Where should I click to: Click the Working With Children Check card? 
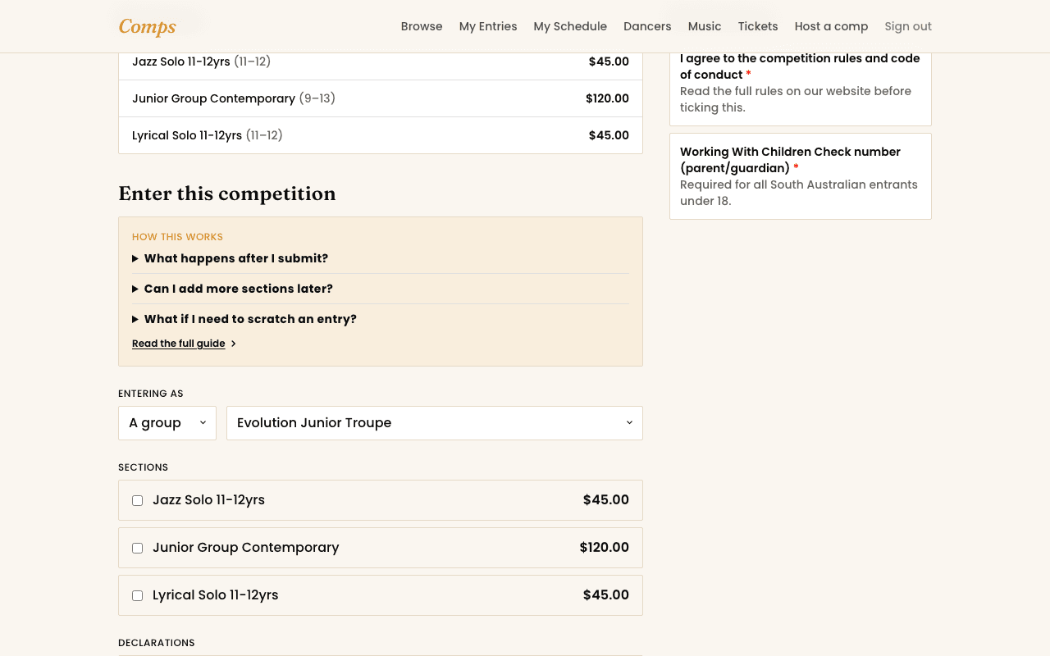(801, 176)
